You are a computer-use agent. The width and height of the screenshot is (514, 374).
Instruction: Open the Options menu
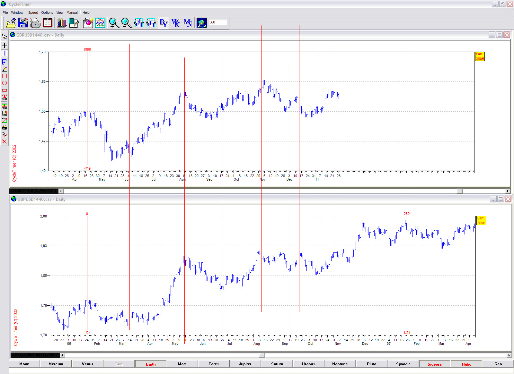[x=47, y=13]
